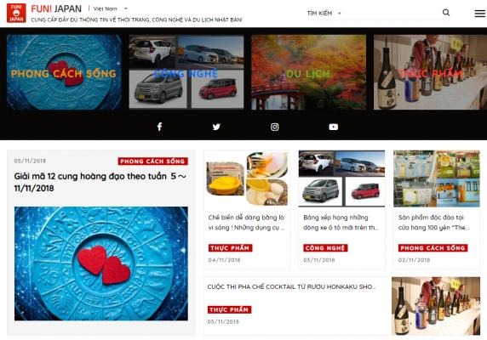
Task: Open the hamburger menu icon
Action: 480,14
